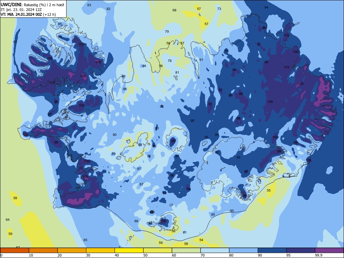344x258 pixels.
Task: Click the legend tick label '95'
Action: 288,255
